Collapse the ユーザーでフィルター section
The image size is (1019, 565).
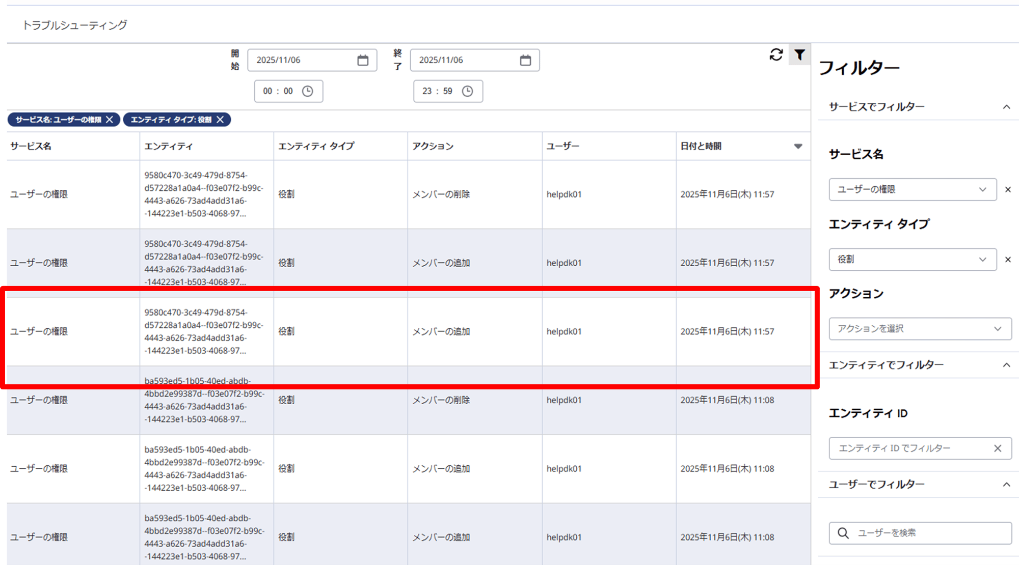tap(1006, 485)
